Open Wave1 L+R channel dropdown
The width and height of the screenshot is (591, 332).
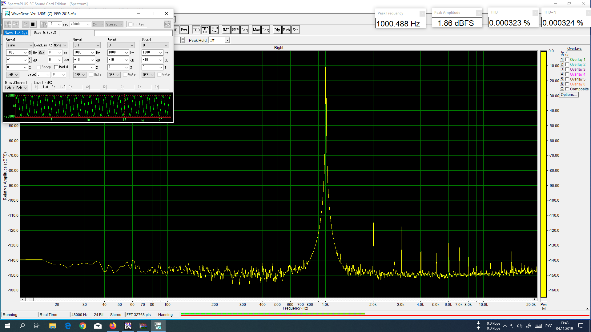[13, 75]
